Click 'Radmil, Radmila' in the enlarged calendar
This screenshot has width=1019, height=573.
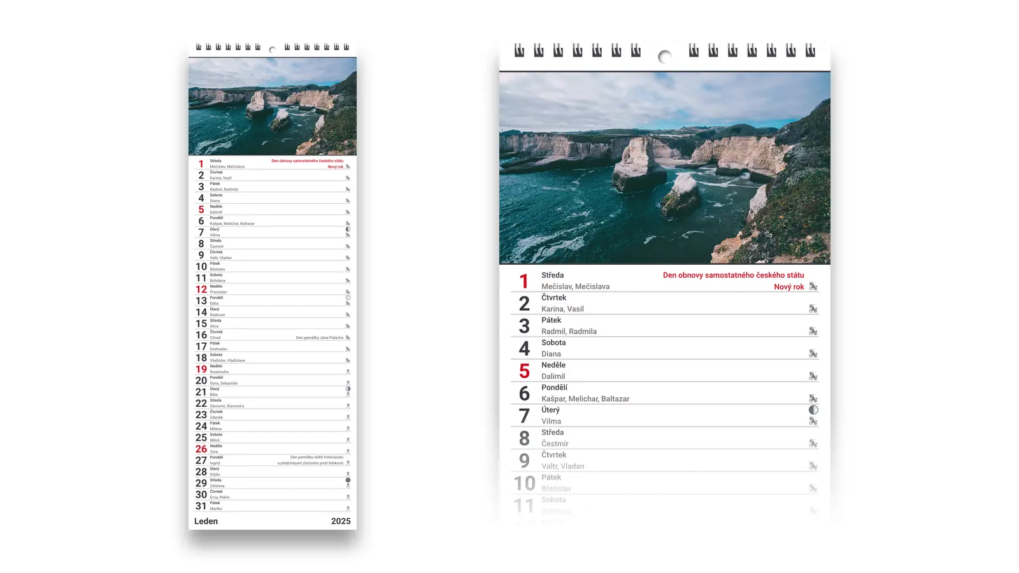[569, 331]
